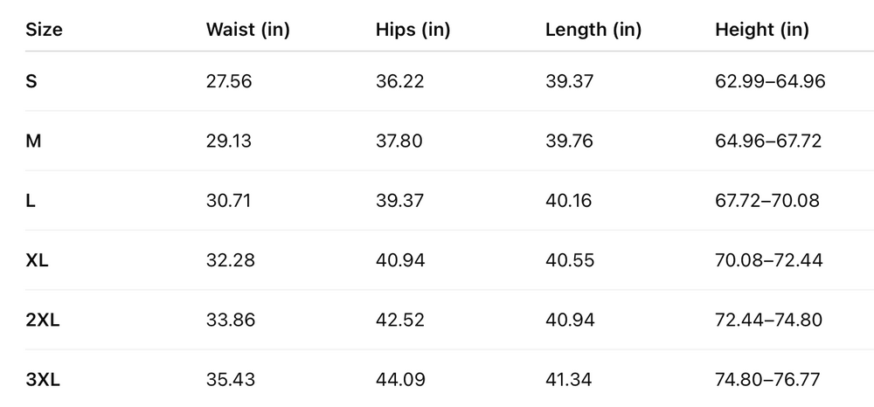
Task: Click length value 40.16 for size L
Action: click(568, 201)
